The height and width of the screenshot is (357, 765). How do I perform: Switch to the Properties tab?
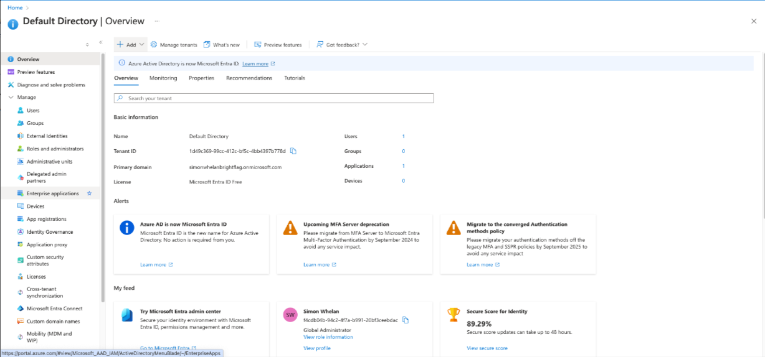201,78
